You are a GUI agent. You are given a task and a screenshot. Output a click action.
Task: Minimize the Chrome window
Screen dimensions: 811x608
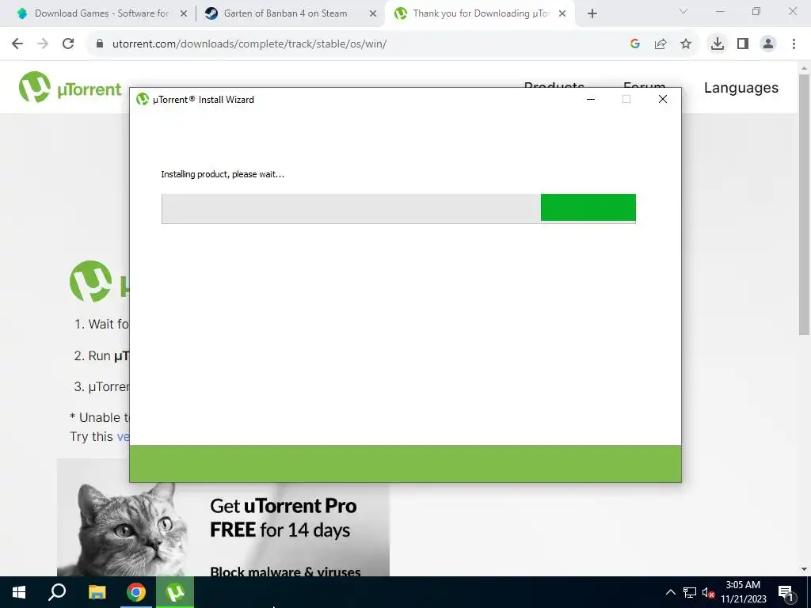pos(720,11)
